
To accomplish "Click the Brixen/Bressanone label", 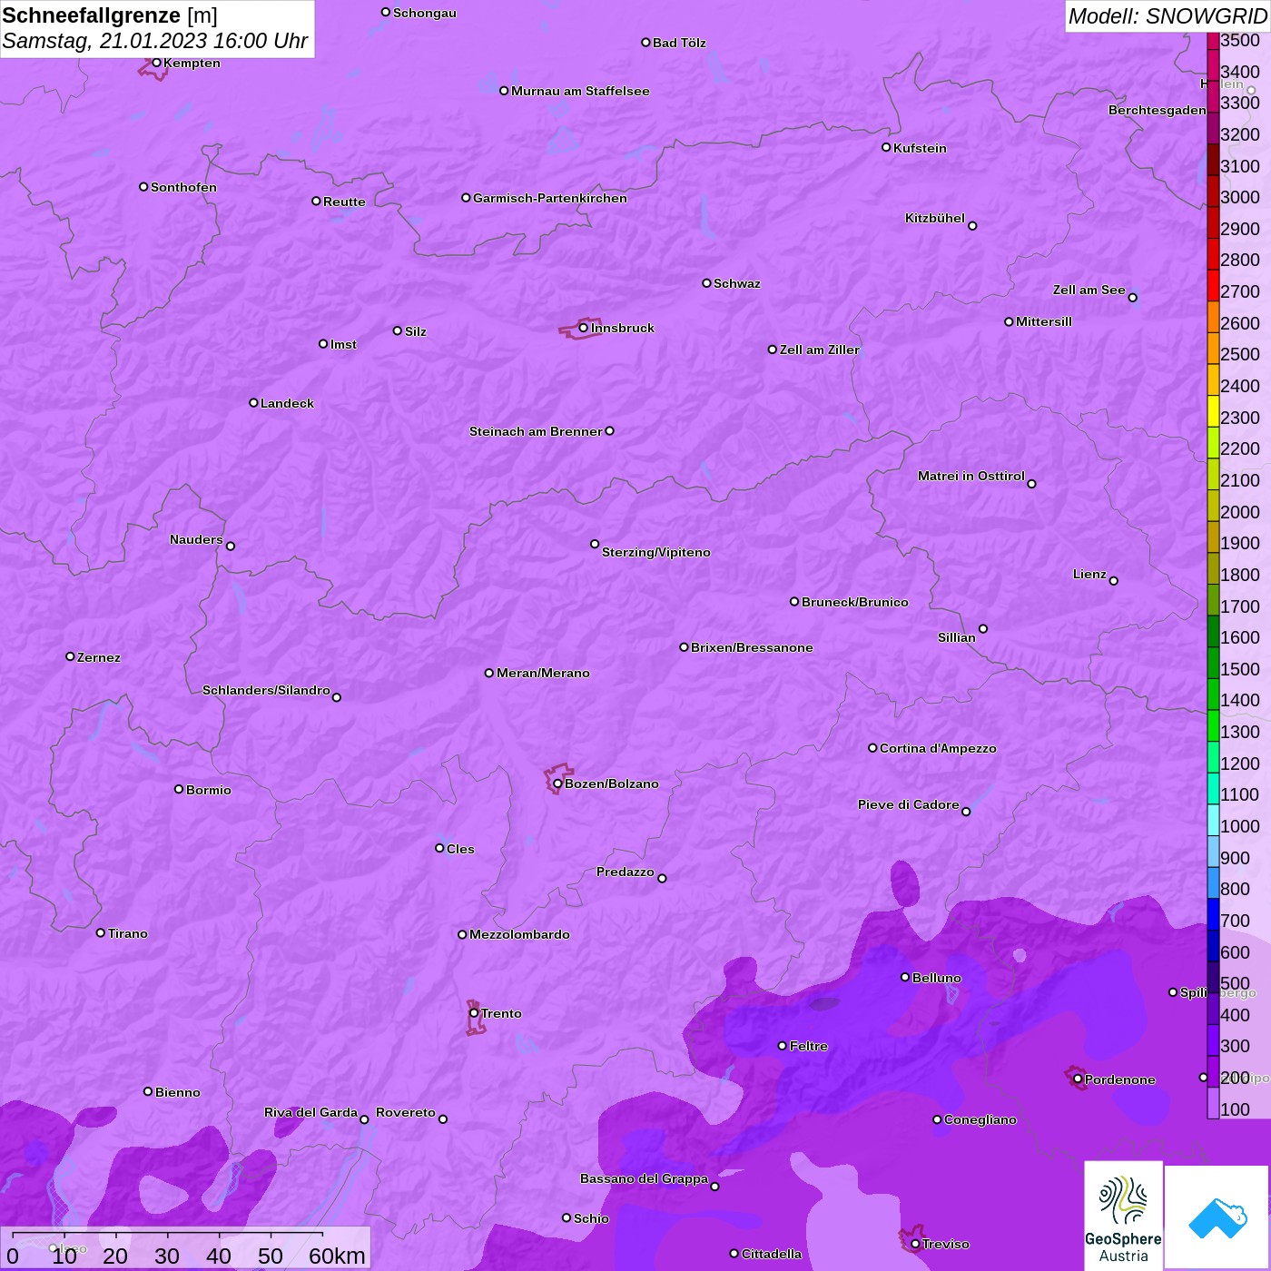I will tap(752, 647).
